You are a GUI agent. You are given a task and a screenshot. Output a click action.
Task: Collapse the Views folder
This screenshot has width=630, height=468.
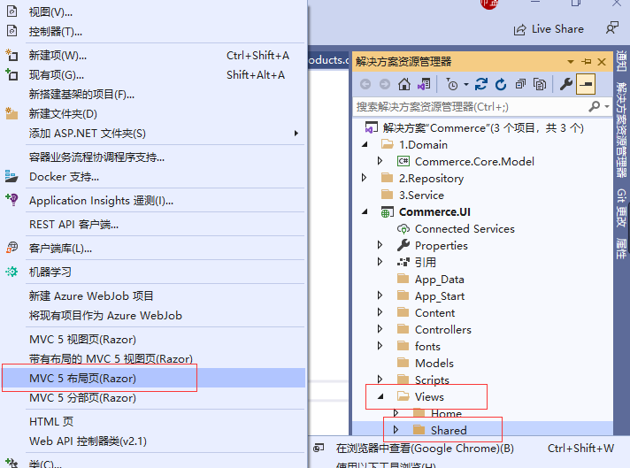coord(380,396)
